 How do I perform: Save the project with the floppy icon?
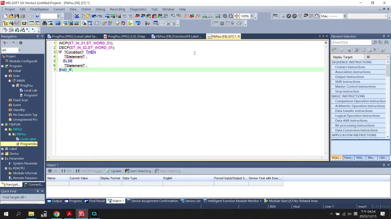pos(17,16)
